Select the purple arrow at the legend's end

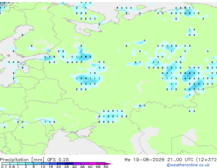pyautogui.click(x=108, y=164)
